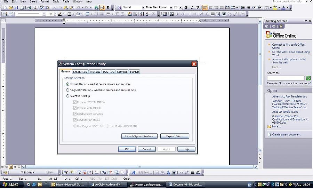313x196 pixels.
Task: Switch to the Startup tab
Action: pos(134,72)
